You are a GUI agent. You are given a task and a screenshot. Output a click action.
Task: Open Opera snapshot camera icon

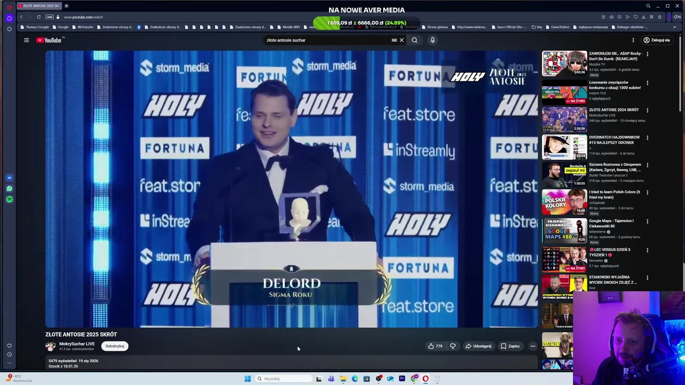(611, 17)
